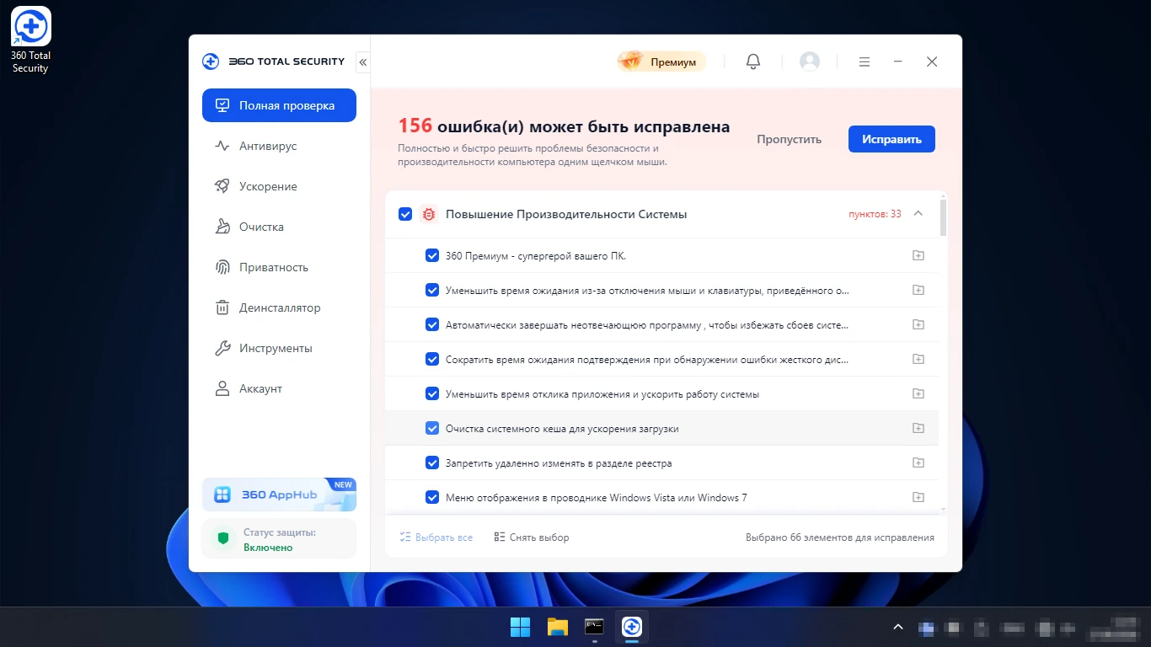
Task: Click add-to-list icon for Меню отображения row
Action: pos(918,497)
